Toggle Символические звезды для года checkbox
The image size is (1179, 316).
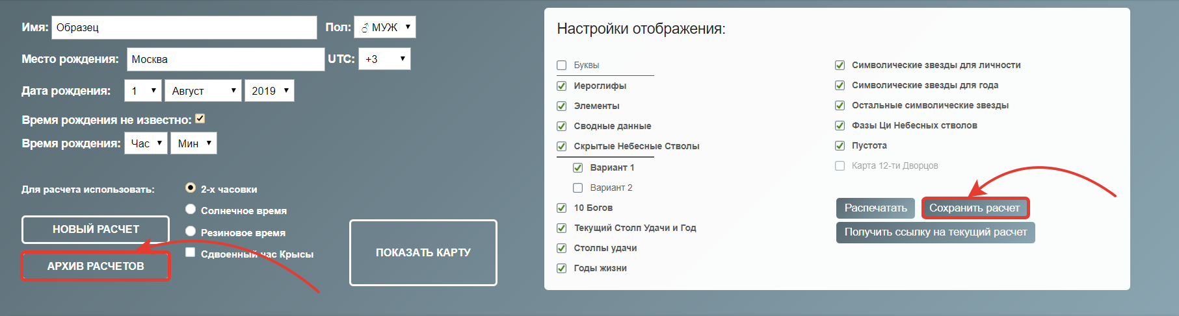pyautogui.click(x=840, y=85)
